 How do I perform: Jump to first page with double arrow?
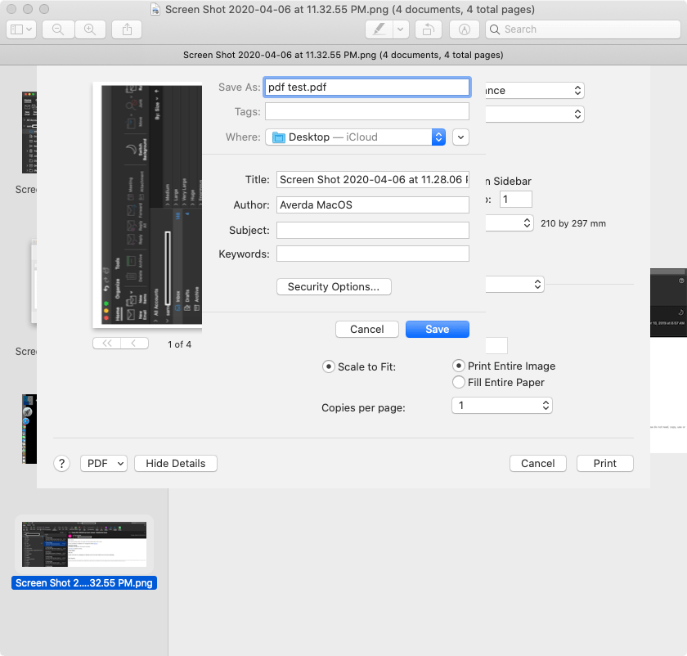[106, 343]
